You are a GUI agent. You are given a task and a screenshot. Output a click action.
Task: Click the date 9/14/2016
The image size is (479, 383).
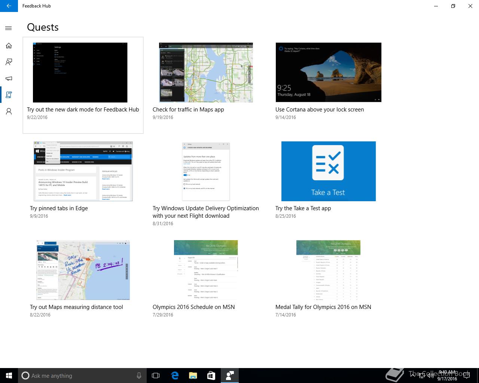point(286,117)
